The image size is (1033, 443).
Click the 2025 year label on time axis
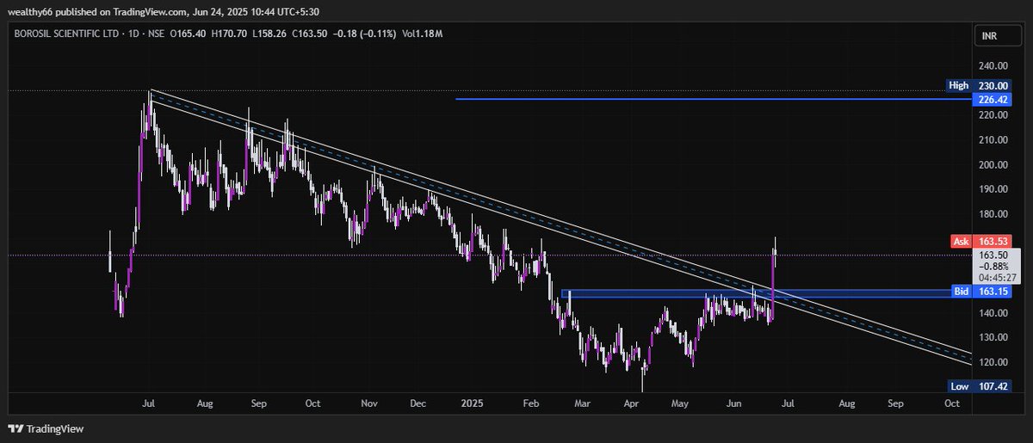coord(471,403)
